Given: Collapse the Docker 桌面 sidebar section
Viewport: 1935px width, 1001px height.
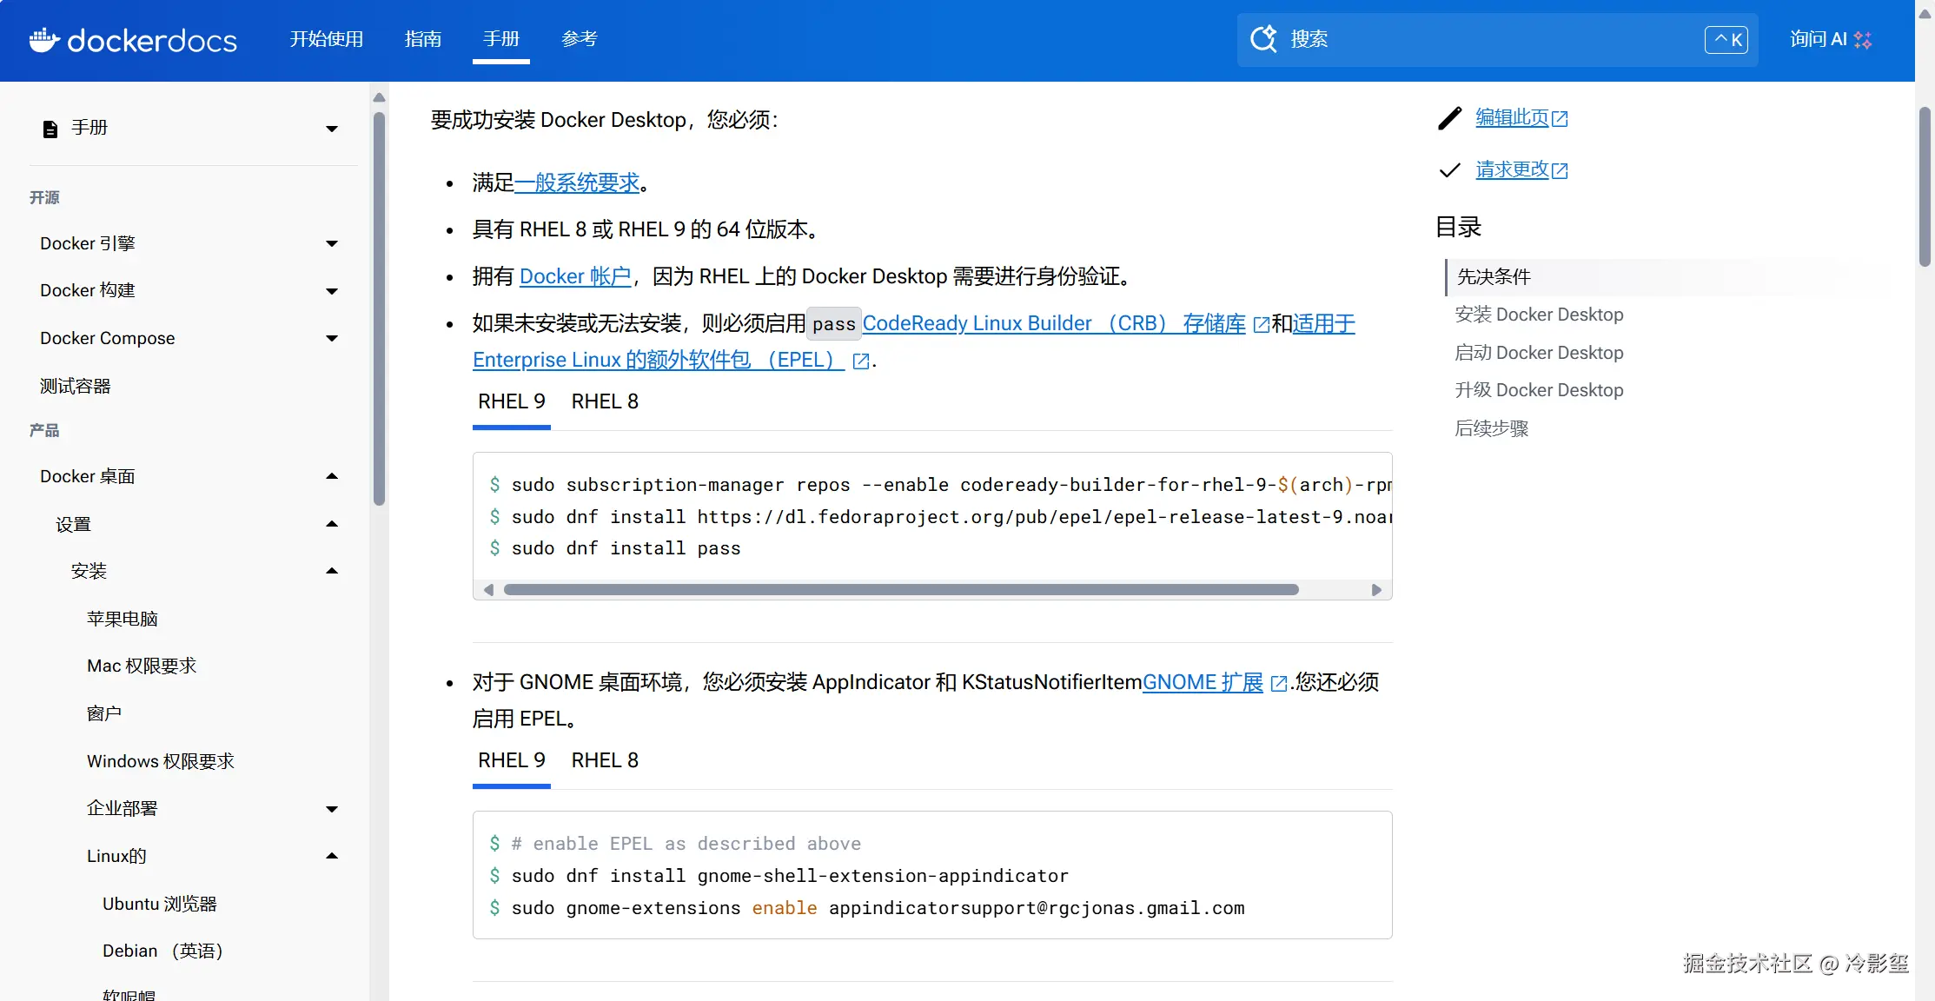Looking at the screenshot, I should click(331, 476).
